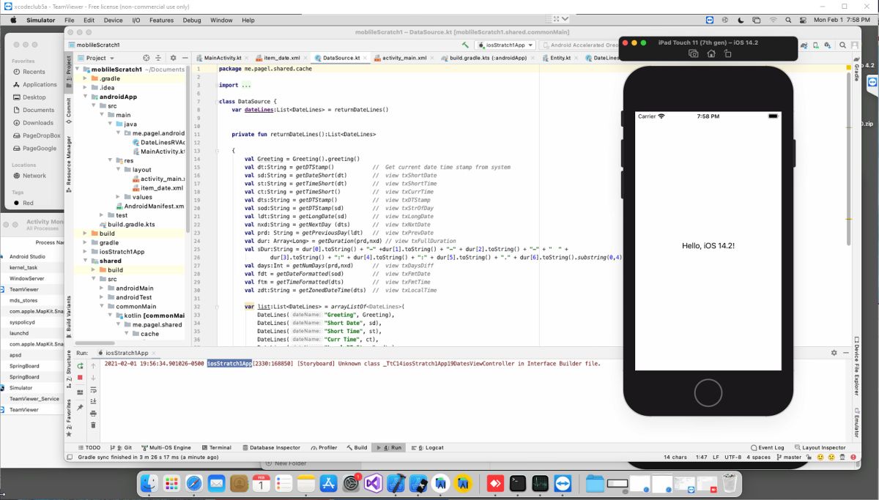Viewport: 879px width, 500px height.
Task: Open the Terminal tool window
Action: pos(216,447)
